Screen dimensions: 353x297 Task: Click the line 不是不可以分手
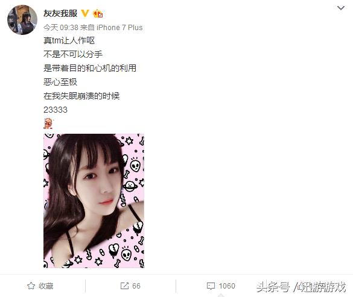pos(73,54)
